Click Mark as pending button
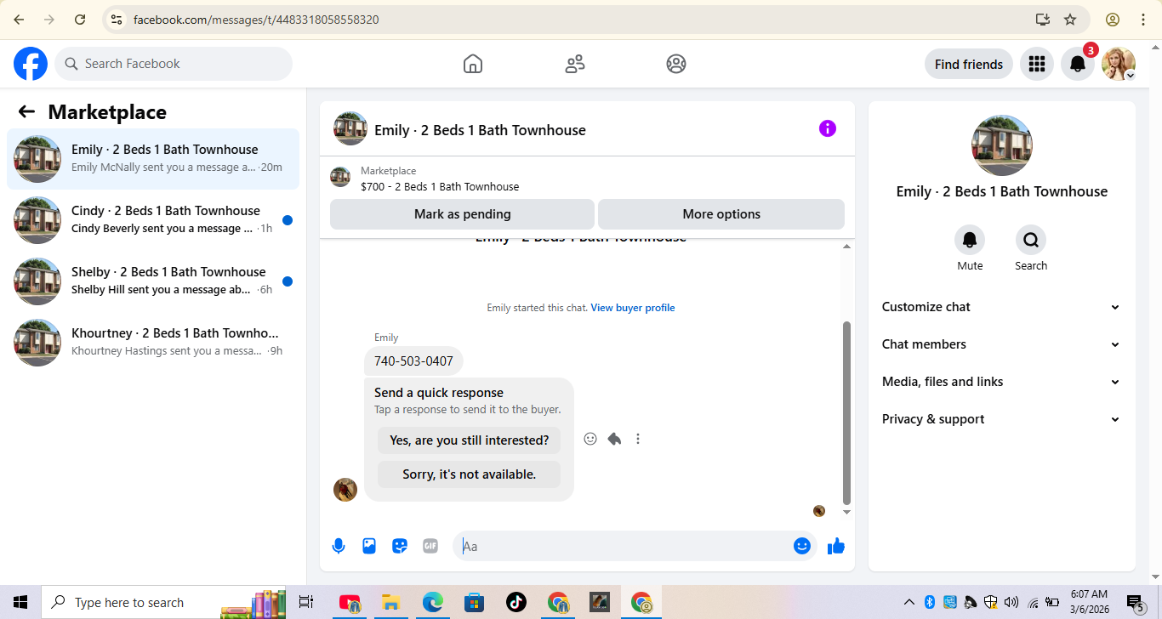The width and height of the screenshot is (1162, 619). point(462,214)
